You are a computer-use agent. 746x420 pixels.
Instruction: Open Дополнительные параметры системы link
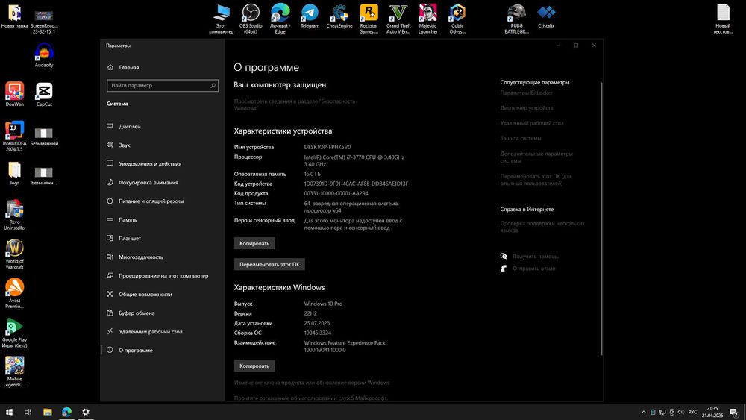[536, 157]
